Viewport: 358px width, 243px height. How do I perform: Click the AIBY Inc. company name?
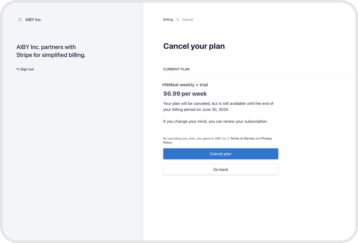(34, 20)
